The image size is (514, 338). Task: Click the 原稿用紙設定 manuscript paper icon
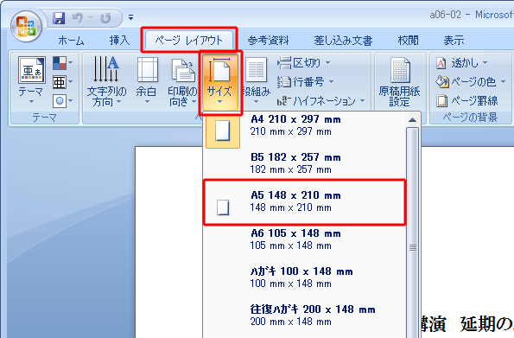(x=400, y=81)
